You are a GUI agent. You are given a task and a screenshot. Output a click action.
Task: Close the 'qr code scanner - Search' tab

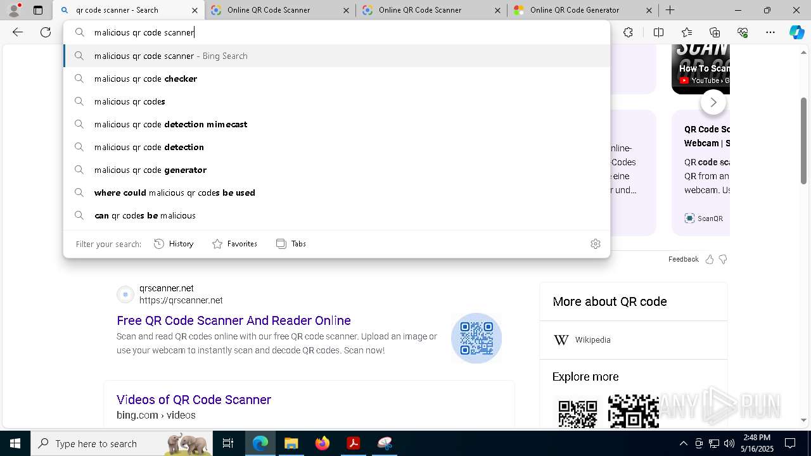(x=194, y=10)
